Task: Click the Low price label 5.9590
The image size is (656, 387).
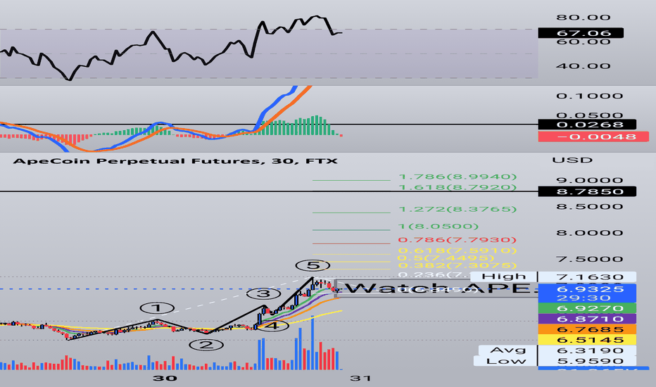Action: [587, 361]
